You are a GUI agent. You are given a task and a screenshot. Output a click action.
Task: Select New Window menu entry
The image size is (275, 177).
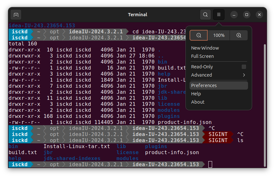click(x=219, y=48)
